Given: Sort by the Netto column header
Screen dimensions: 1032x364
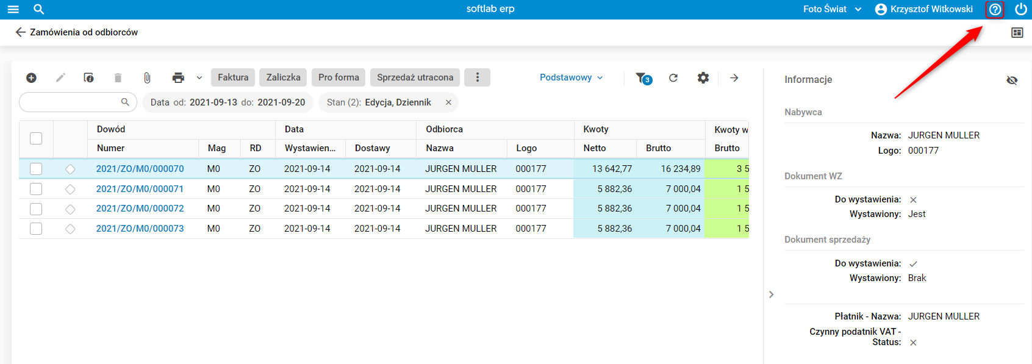Looking at the screenshot, I should click(605, 148).
